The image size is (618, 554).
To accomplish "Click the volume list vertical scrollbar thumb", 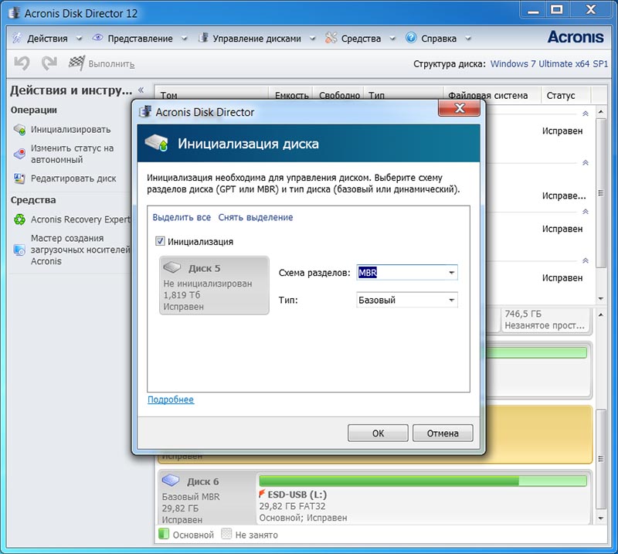I will (x=601, y=193).
